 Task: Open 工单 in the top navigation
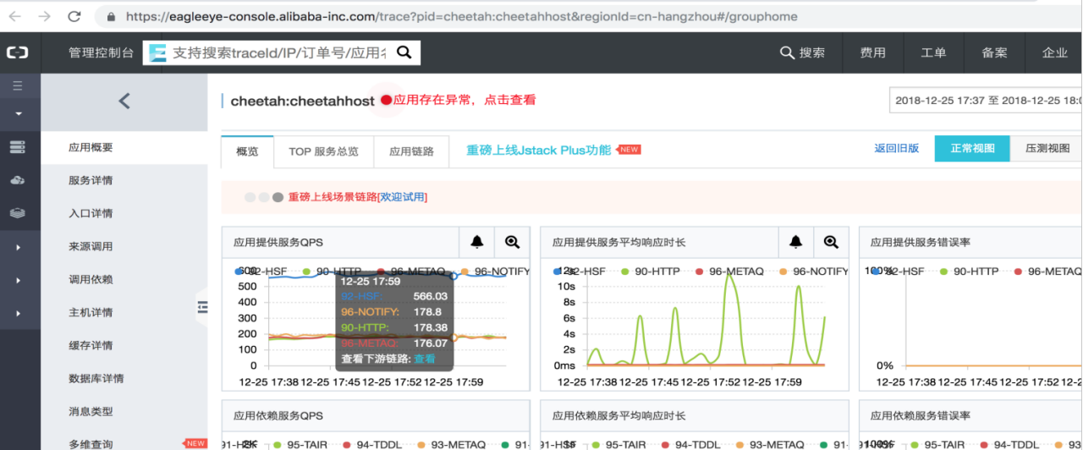(933, 52)
